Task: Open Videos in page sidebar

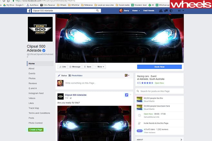Action: [32, 98]
